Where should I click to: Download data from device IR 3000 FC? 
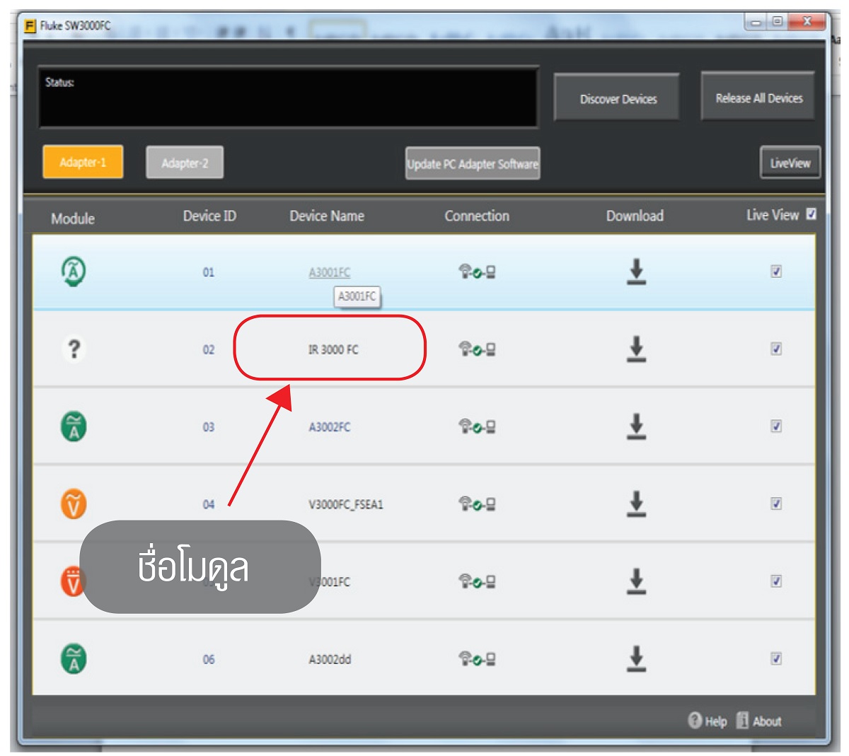point(636,349)
